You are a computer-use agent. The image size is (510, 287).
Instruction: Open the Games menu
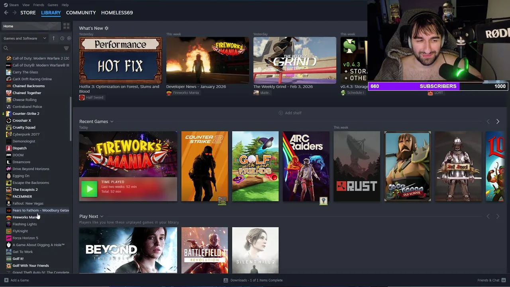point(53,5)
